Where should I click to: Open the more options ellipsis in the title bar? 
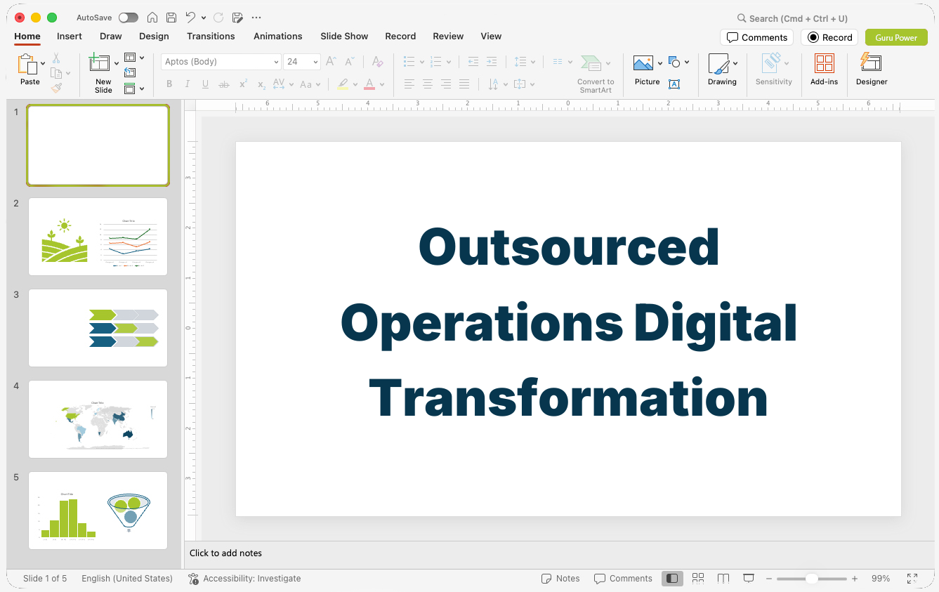(x=256, y=18)
